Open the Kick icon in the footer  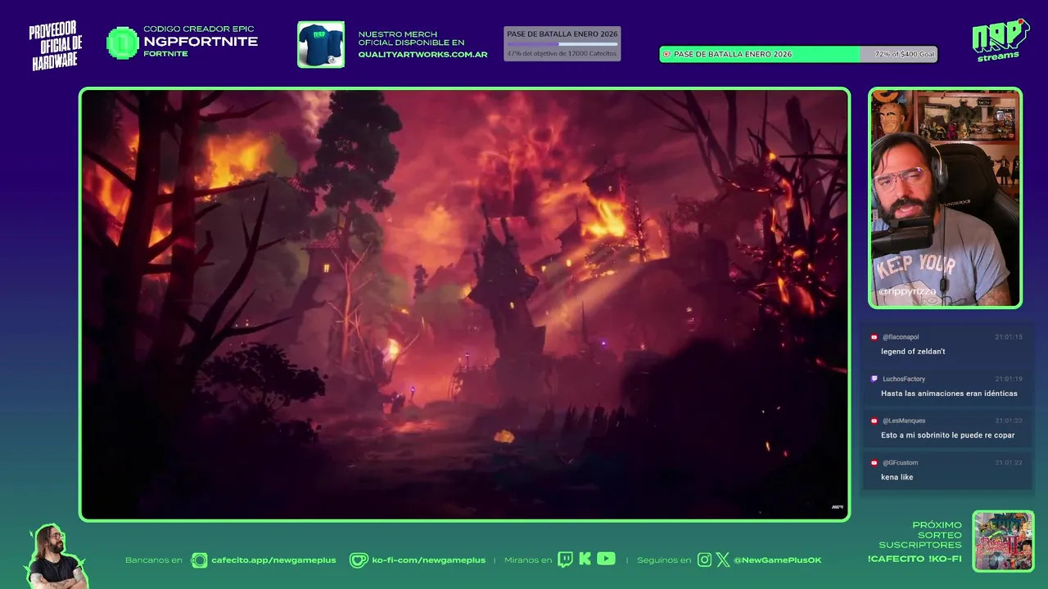[585, 559]
